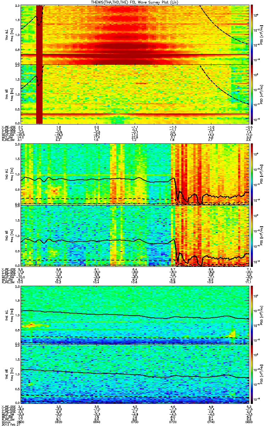Image resolution: width=266 pixels, height=427 pixels.
Task: Click the 'THD B∥' y-axis label
Action: (7, 236)
